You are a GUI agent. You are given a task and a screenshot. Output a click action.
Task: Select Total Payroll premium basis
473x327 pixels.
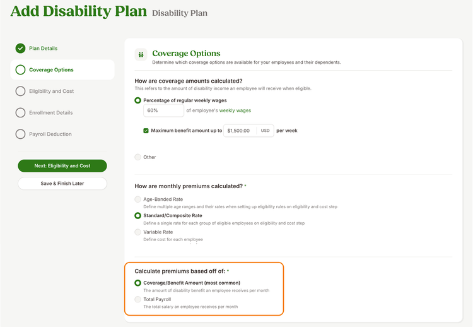[x=138, y=299]
